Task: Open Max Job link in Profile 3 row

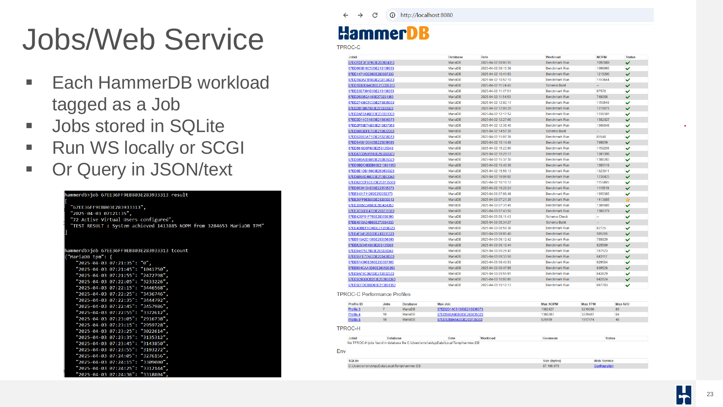Action: coord(460,309)
